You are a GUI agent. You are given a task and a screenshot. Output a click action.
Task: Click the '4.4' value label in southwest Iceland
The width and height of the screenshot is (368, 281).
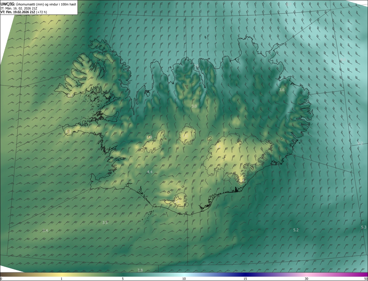(x=149, y=172)
